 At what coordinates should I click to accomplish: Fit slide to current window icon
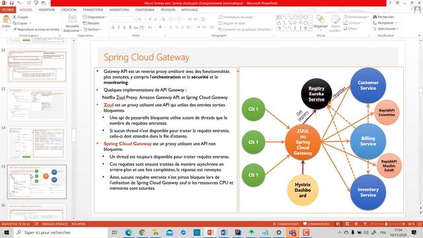(420, 224)
